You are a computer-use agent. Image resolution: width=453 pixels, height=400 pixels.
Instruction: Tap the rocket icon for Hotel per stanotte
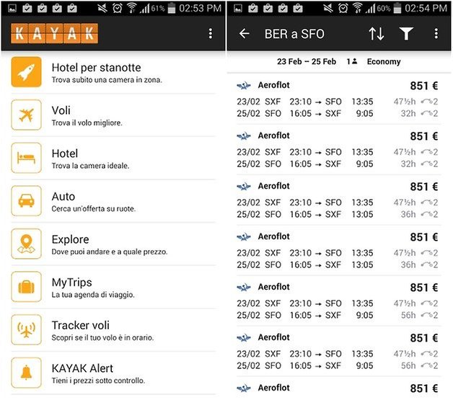[26, 72]
